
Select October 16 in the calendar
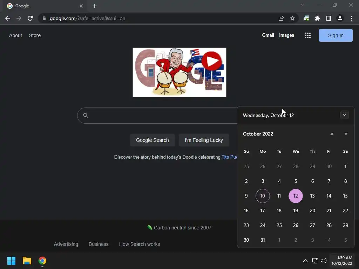pos(246,211)
